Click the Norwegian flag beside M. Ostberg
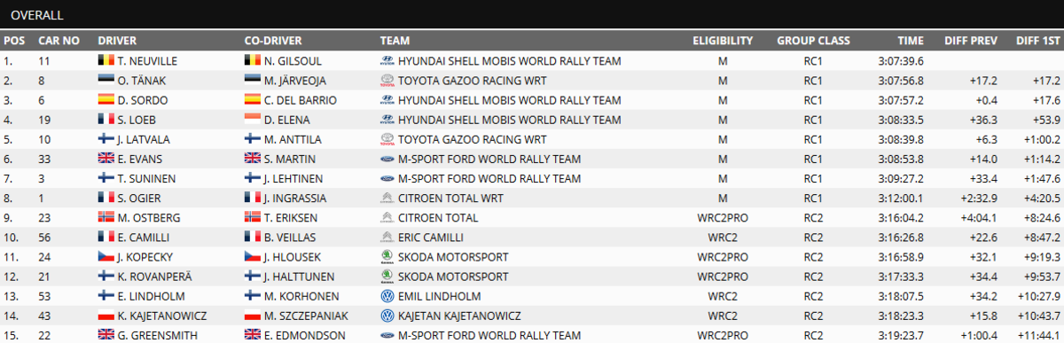 pos(106,217)
